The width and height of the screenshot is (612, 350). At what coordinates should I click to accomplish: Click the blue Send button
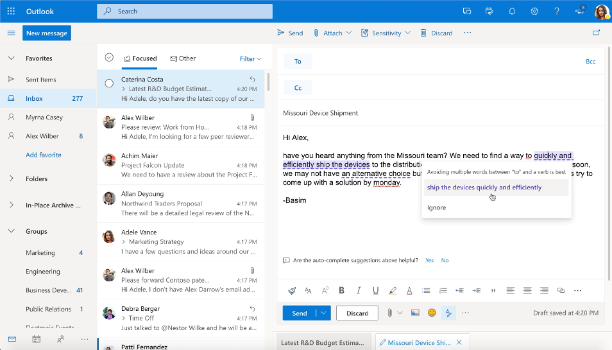pos(300,313)
